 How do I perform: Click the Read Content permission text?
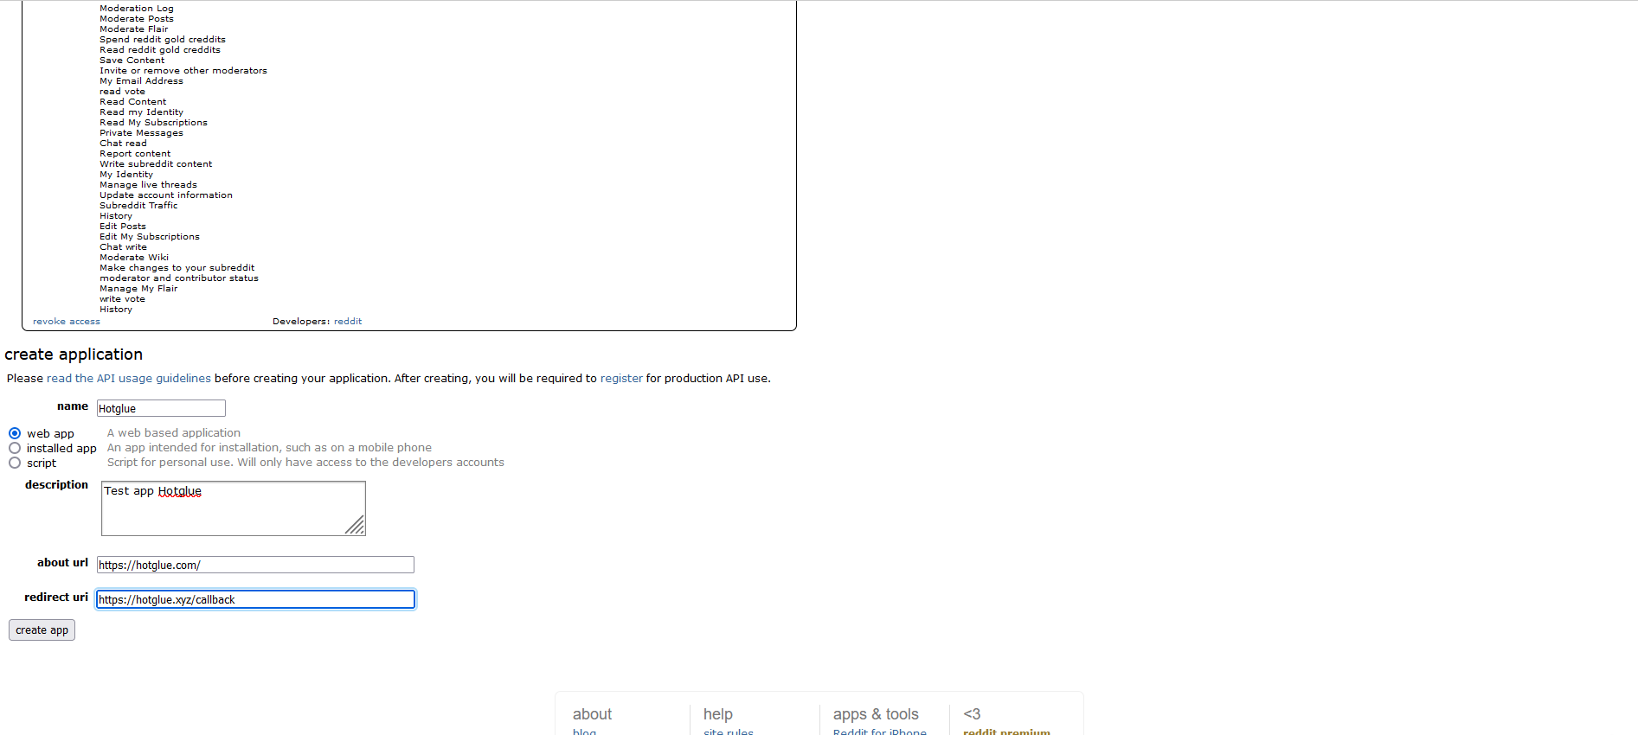[x=132, y=102]
